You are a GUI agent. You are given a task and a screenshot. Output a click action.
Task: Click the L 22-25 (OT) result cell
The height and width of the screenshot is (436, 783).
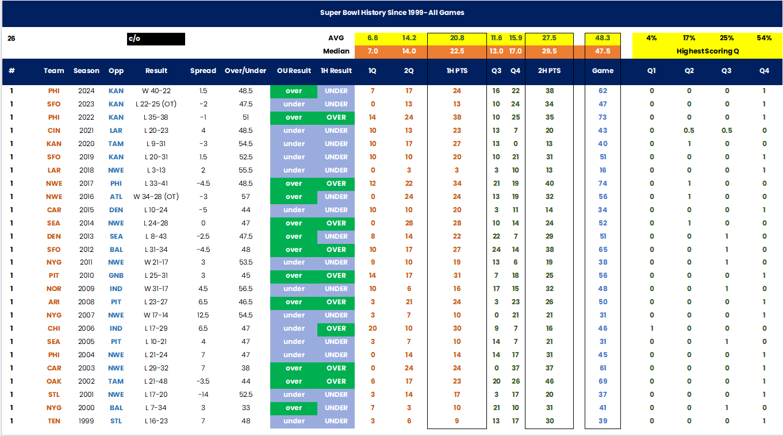156,104
